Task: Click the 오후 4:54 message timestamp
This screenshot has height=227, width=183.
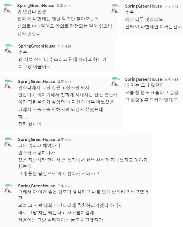Action: 64,82
